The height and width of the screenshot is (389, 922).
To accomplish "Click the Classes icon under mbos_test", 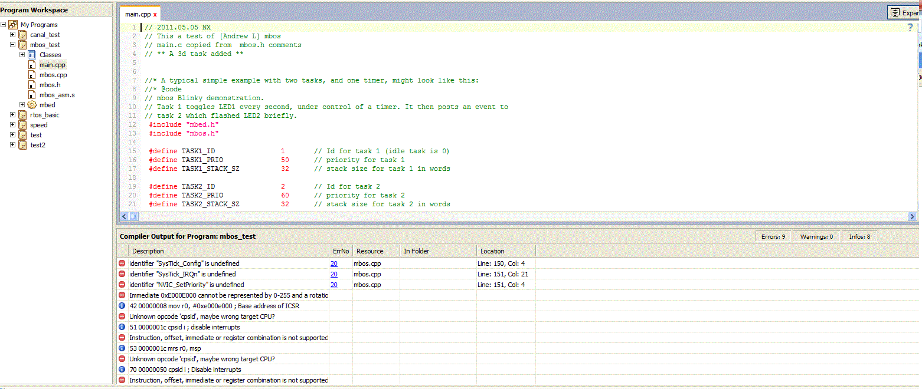I will point(32,55).
